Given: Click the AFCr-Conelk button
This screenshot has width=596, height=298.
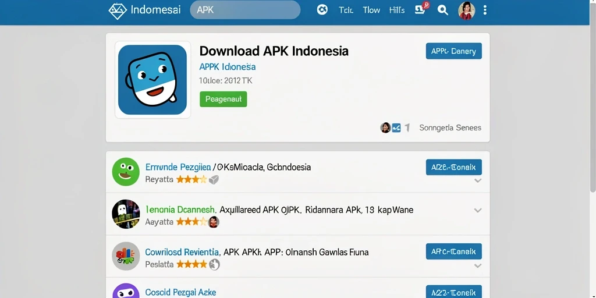Looking at the screenshot, I should (454, 251).
